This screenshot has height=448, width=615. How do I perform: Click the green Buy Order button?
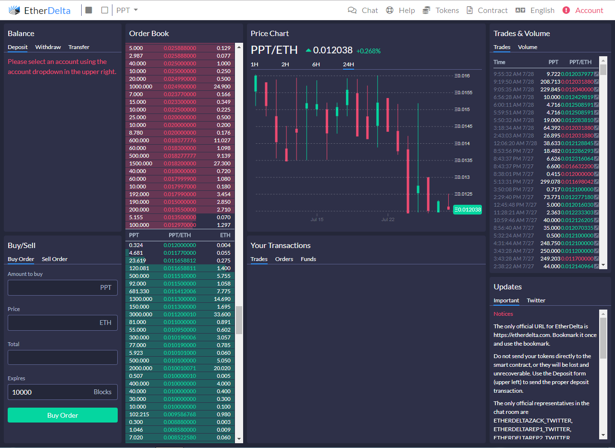(x=62, y=415)
